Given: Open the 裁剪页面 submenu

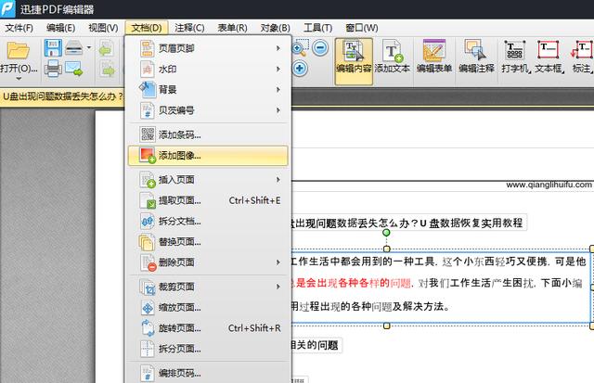Looking at the screenshot, I should tap(208, 287).
